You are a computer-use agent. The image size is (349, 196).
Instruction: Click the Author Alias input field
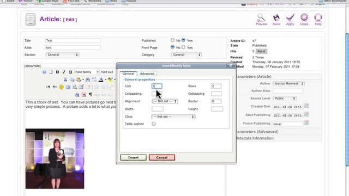pos(288,91)
